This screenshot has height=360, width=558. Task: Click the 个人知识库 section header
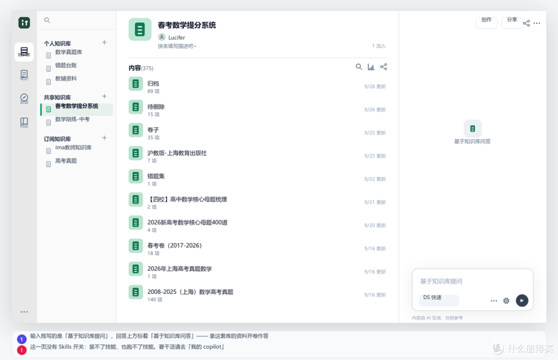point(57,43)
